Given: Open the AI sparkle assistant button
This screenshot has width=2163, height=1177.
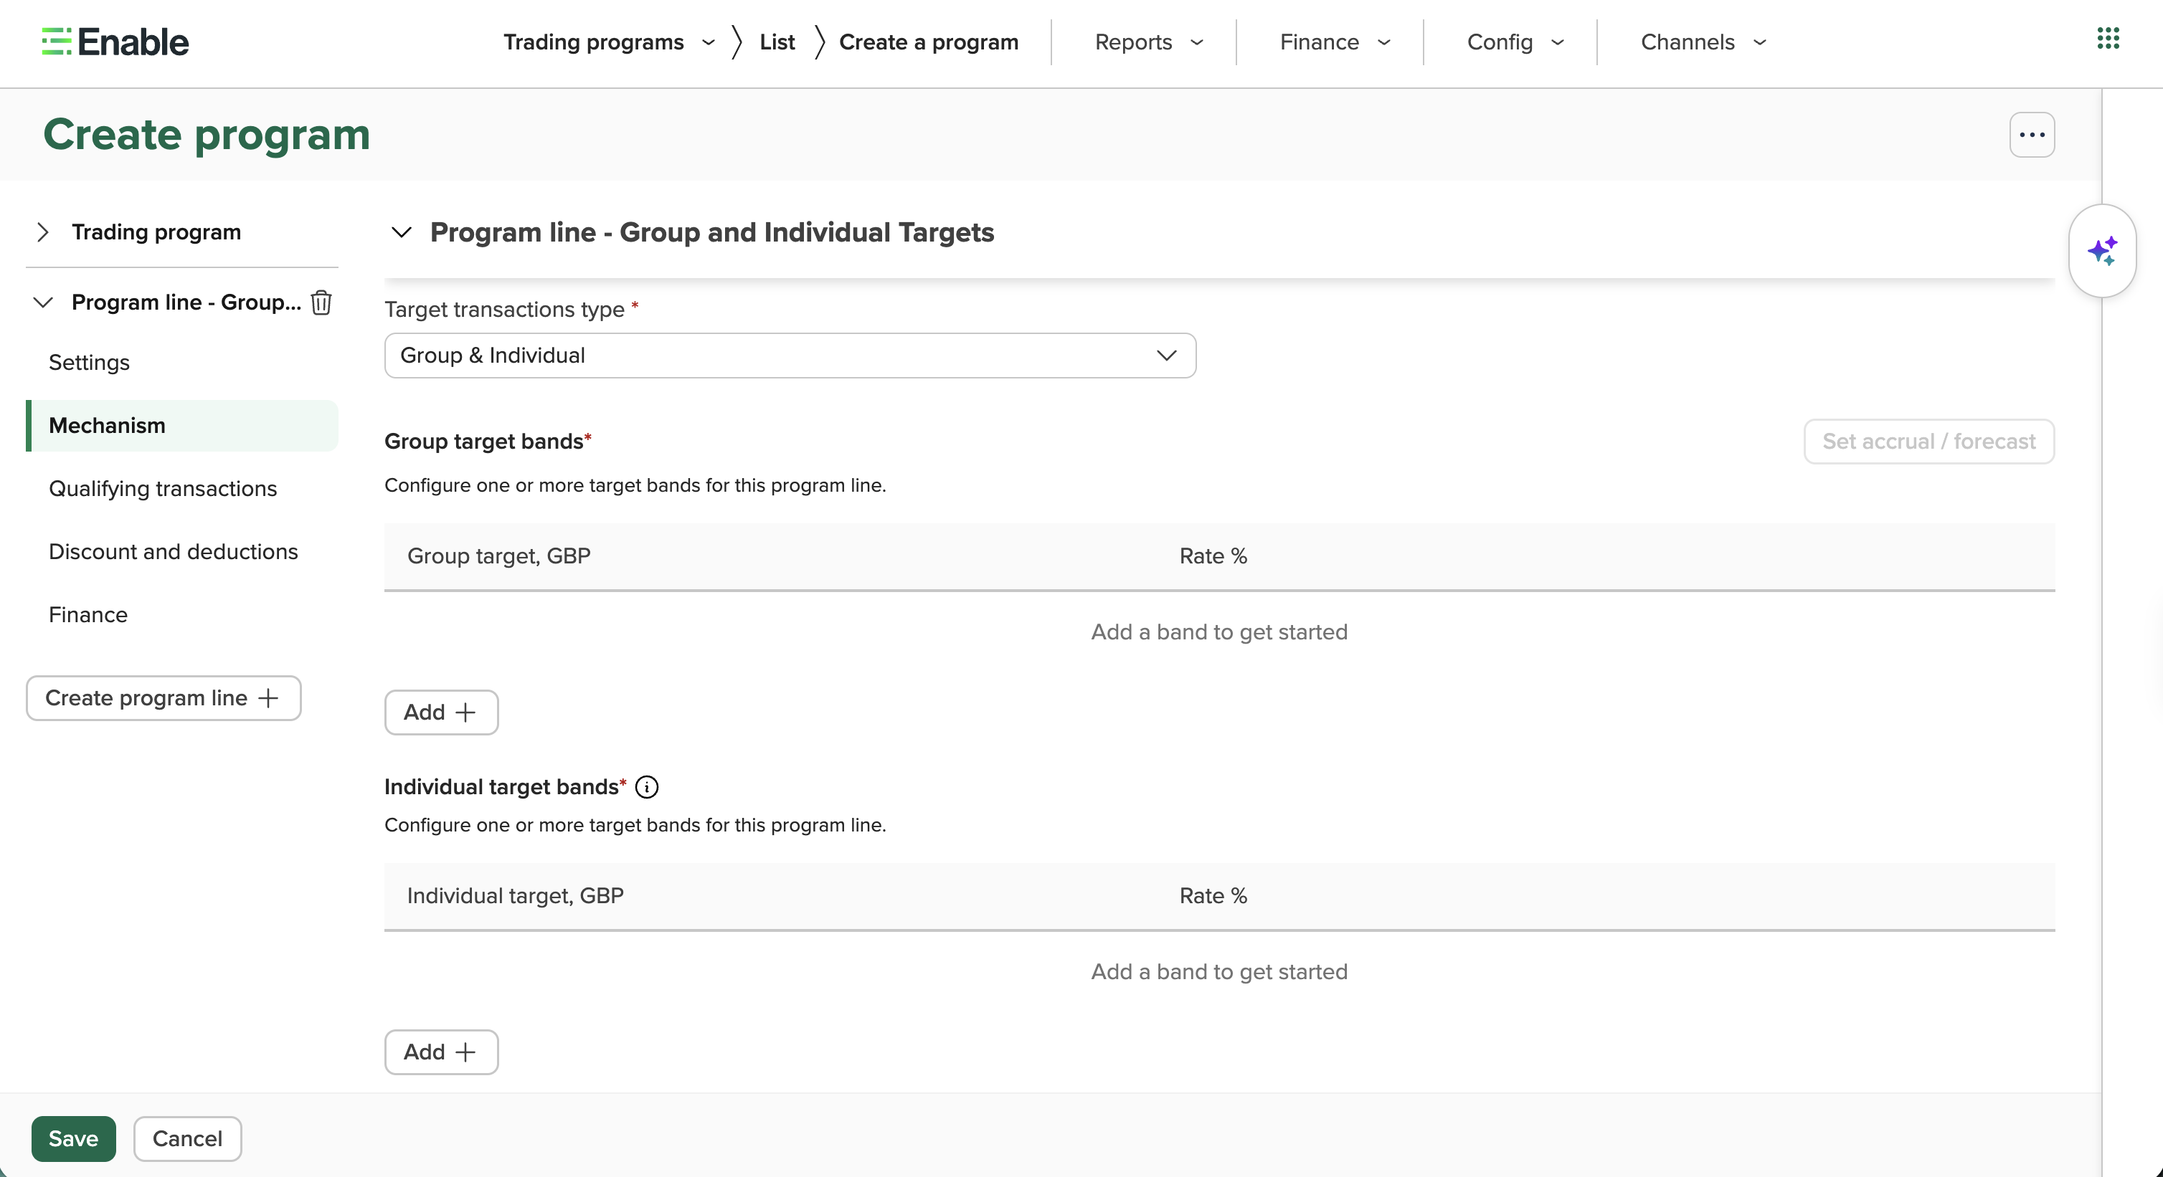Looking at the screenshot, I should tap(2103, 251).
